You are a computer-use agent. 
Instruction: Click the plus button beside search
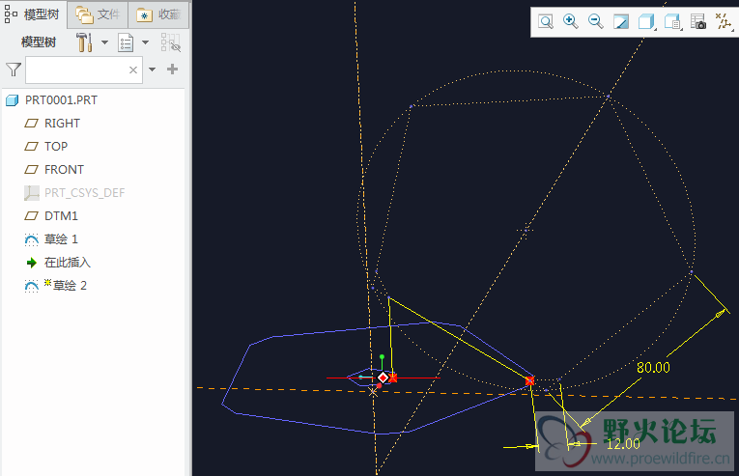coord(173,70)
